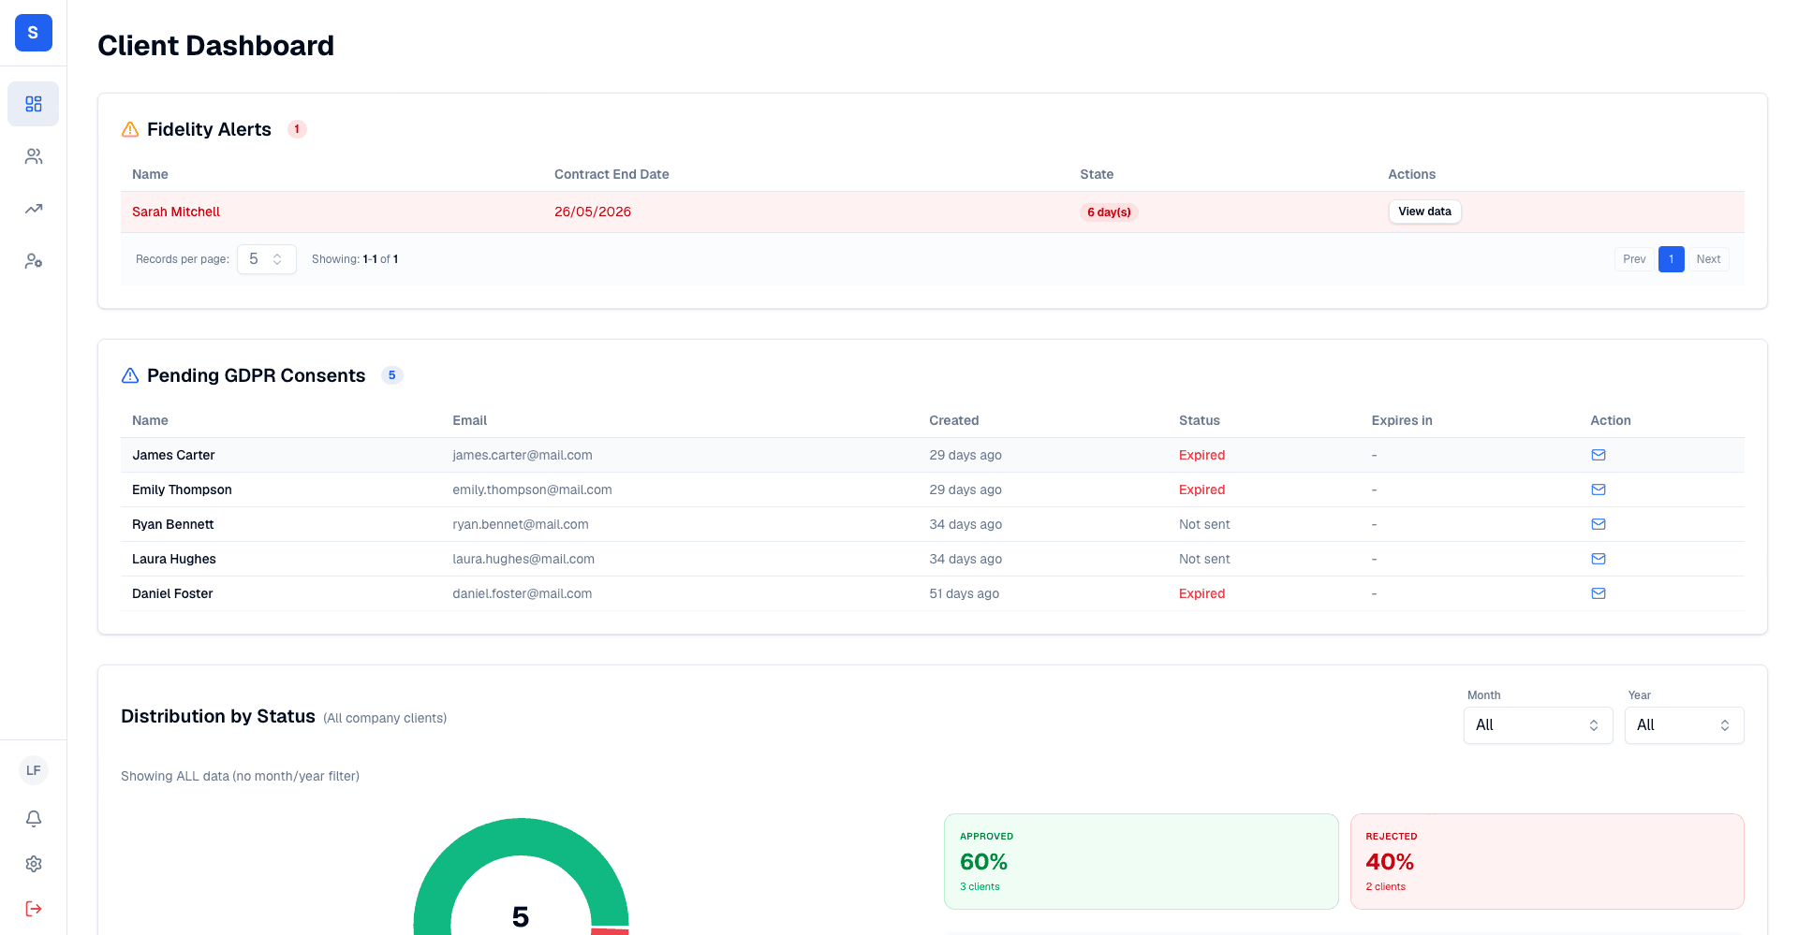The height and width of the screenshot is (935, 1798).
Task: Open the Month filter dropdown
Action: [1538, 725]
